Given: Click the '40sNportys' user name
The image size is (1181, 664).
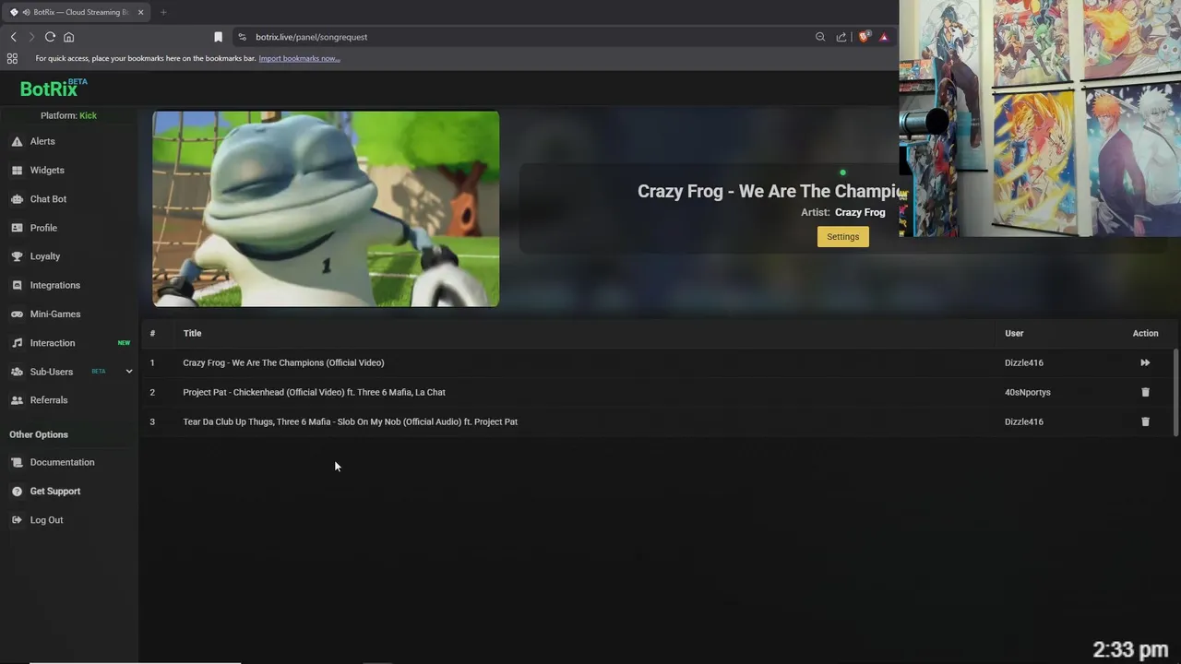Looking at the screenshot, I should [1028, 392].
